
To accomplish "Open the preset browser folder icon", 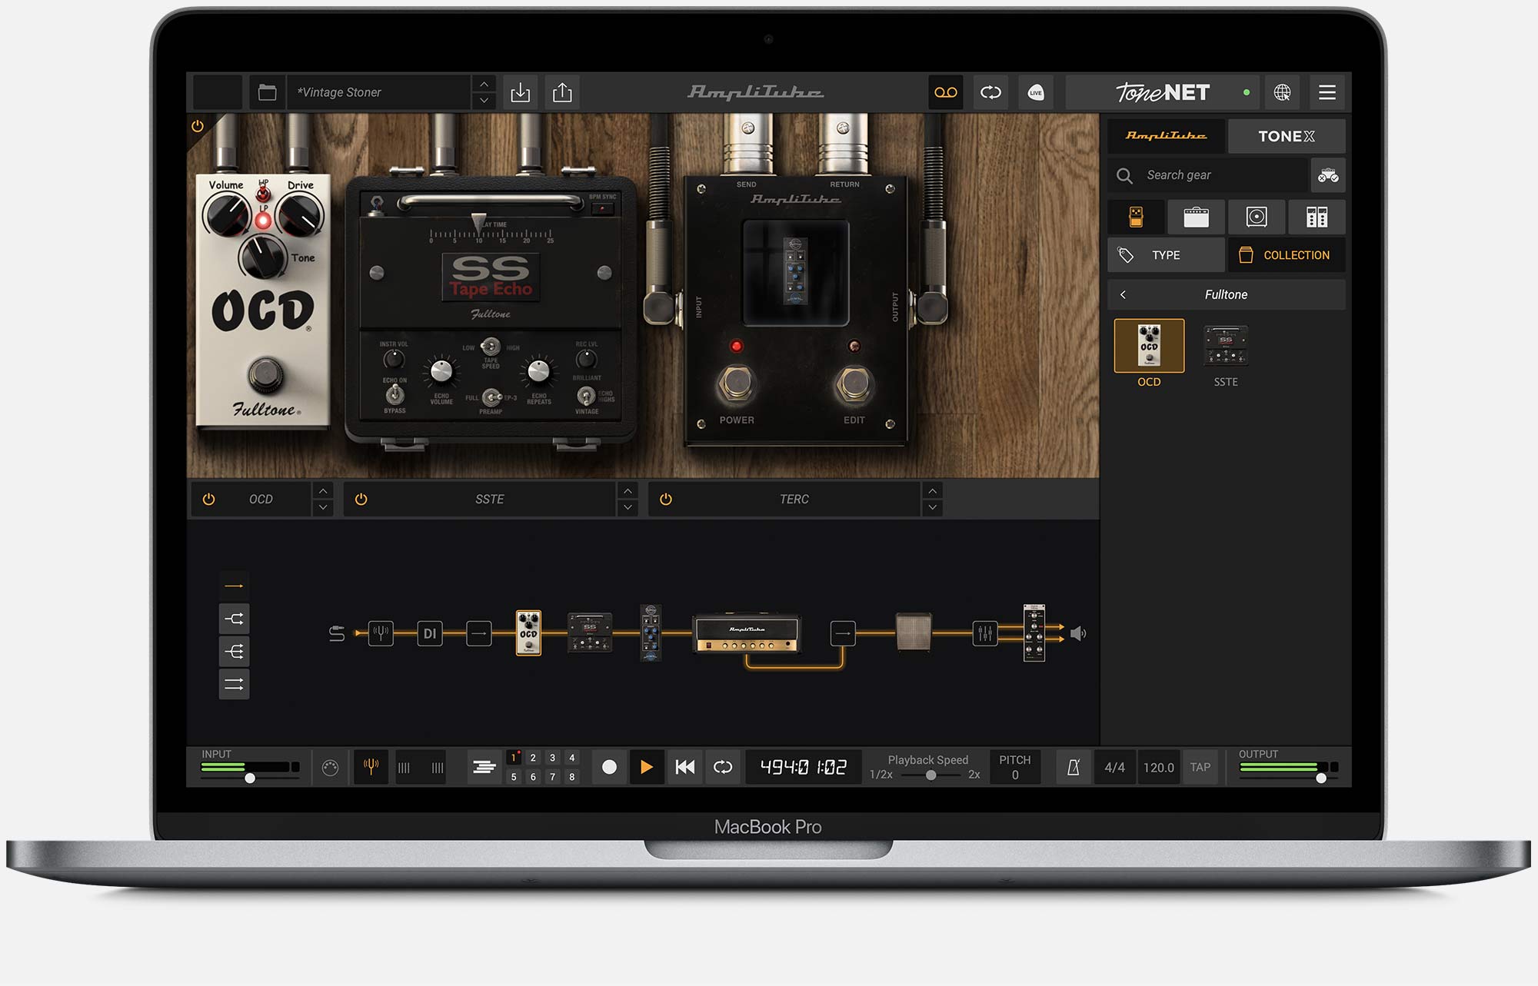I will (x=267, y=92).
